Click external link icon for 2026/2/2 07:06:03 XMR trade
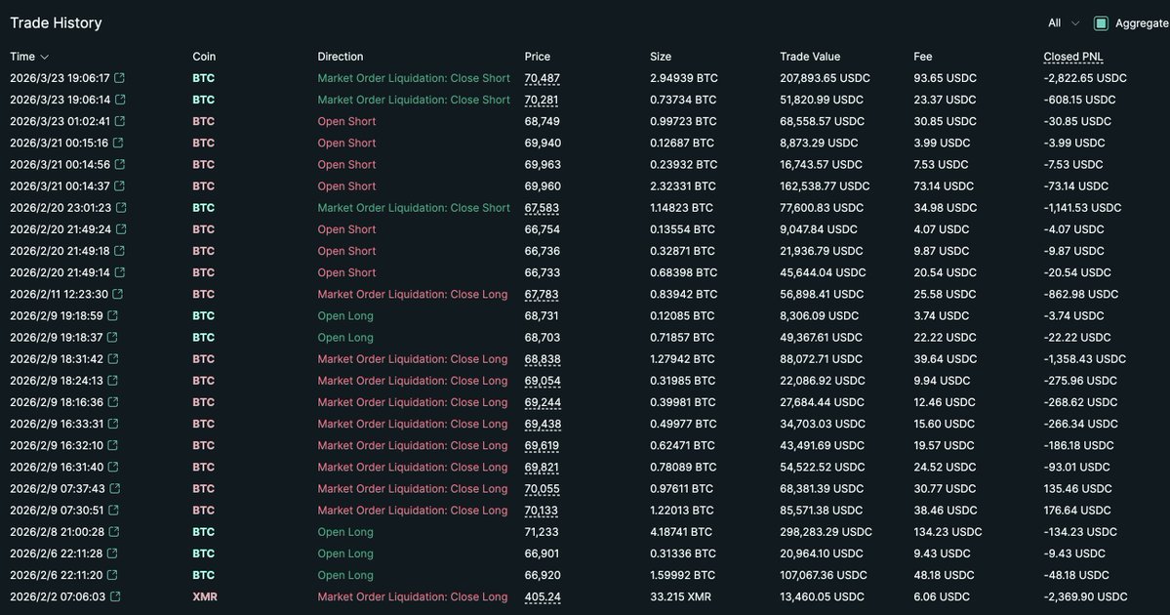This screenshot has width=1170, height=615. pyautogui.click(x=115, y=597)
